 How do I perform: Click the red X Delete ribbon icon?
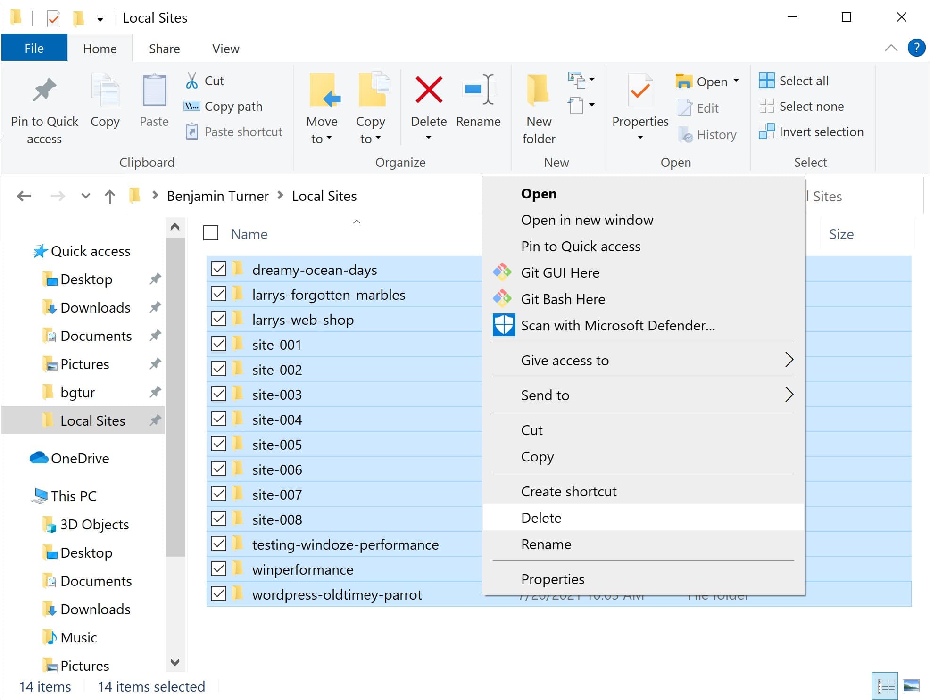(428, 90)
